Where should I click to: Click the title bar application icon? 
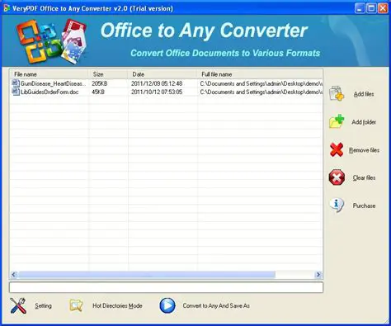[7, 8]
